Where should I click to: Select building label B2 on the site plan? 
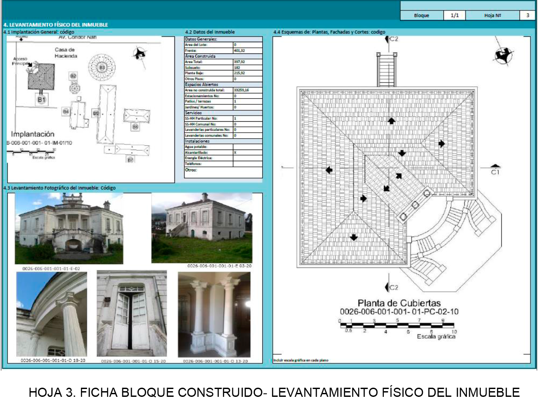pos(73,76)
